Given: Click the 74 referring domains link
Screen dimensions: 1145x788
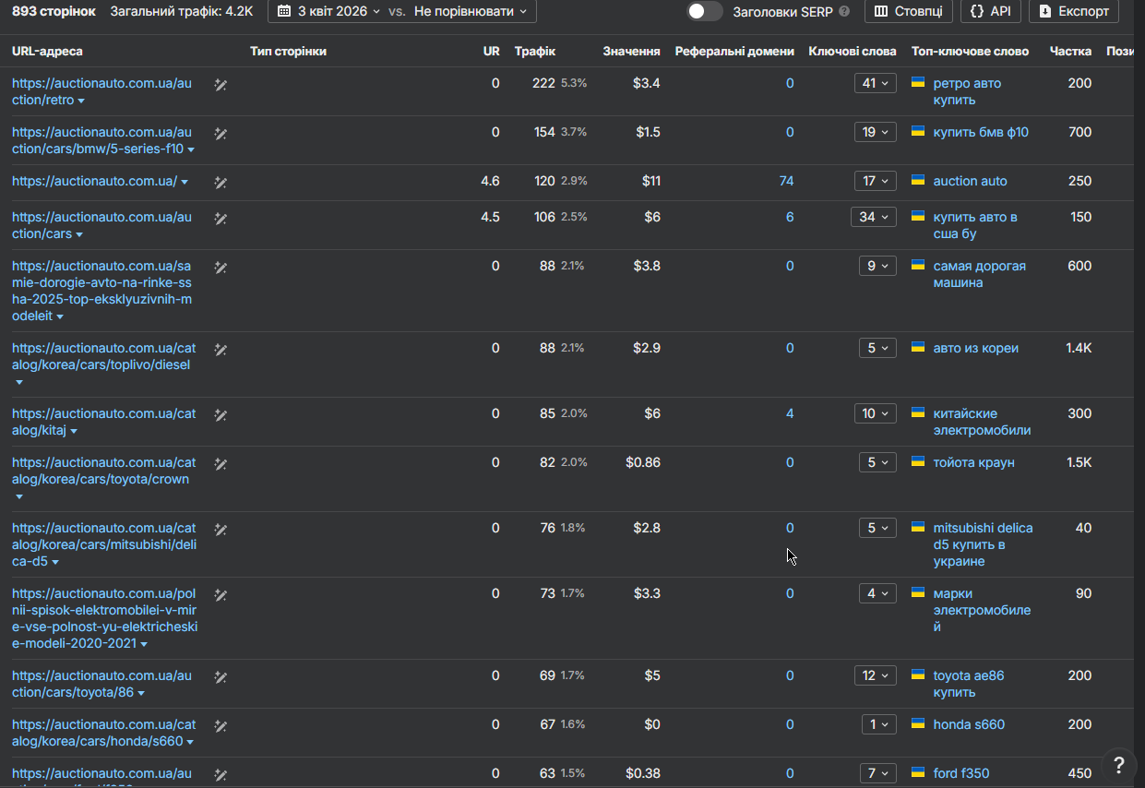Looking at the screenshot, I should (786, 181).
